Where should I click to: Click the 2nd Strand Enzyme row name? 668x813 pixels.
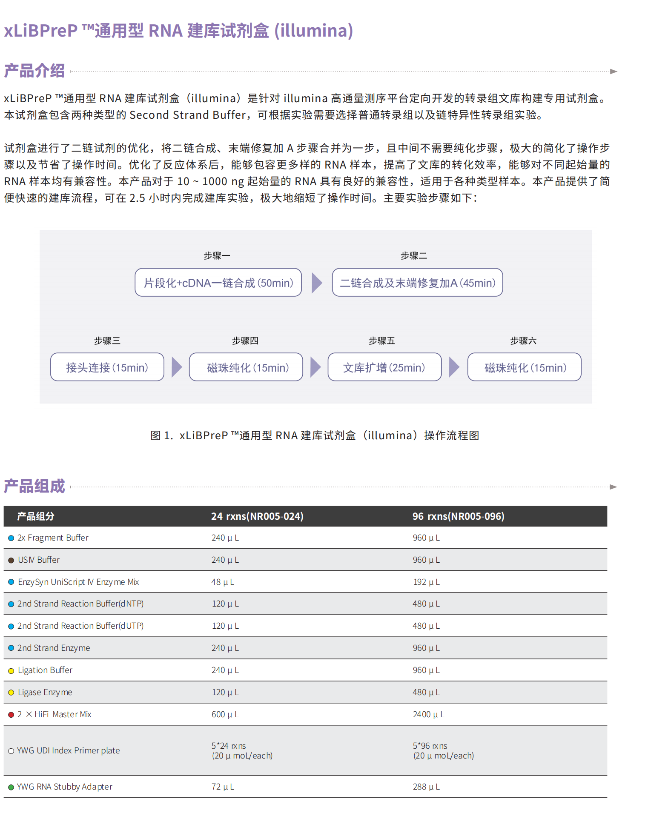tap(54, 648)
